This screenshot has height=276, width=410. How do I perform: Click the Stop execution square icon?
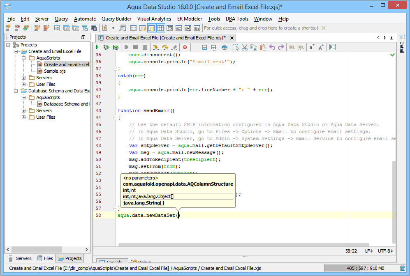(135, 47)
